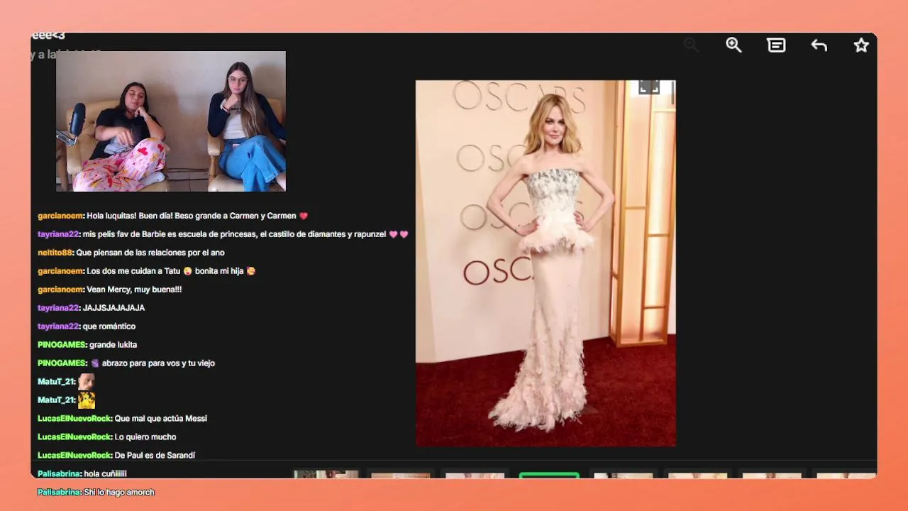Click garcianoem beside "Vean Mercy, muy buena!!!"
Viewport: 908px width, 511px height.
coord(61,290)
